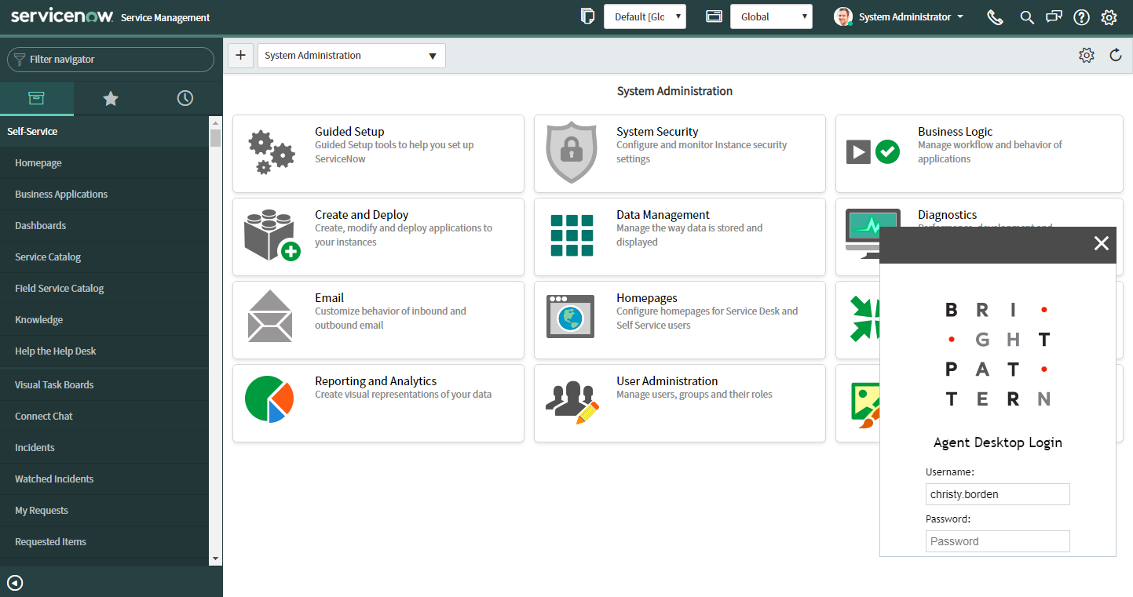Click the Business Logic play-check icon
Screen dimensions: 1133x597
tap(873, 151)
